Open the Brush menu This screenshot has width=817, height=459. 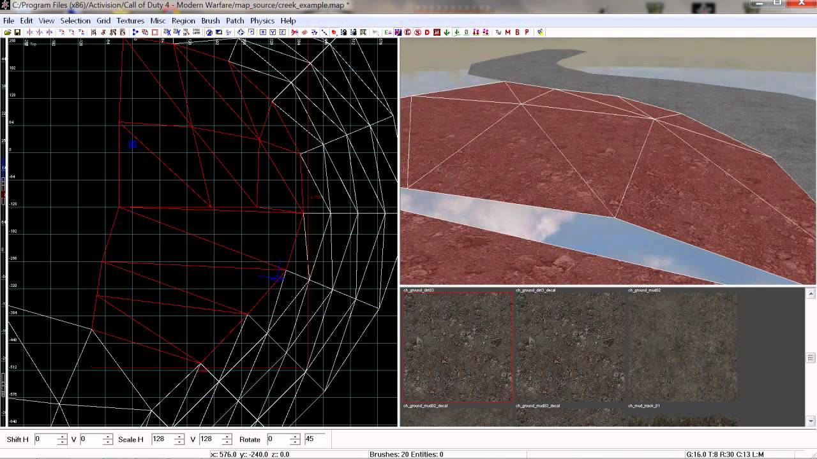point(211,20)
